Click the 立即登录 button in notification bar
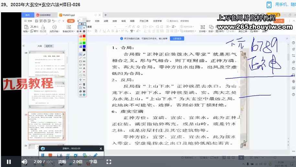 click(178, 38)
